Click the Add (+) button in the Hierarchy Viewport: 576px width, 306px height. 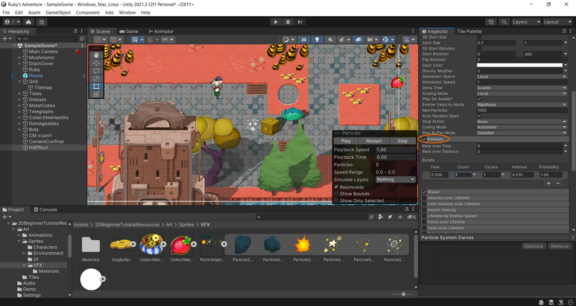[x=6, y=39]
